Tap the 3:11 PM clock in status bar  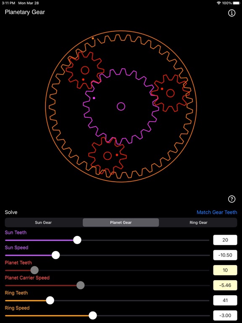(x=8, y=3)
